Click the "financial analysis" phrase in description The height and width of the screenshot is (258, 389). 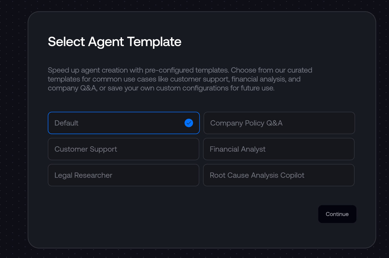tap(259, 79)
